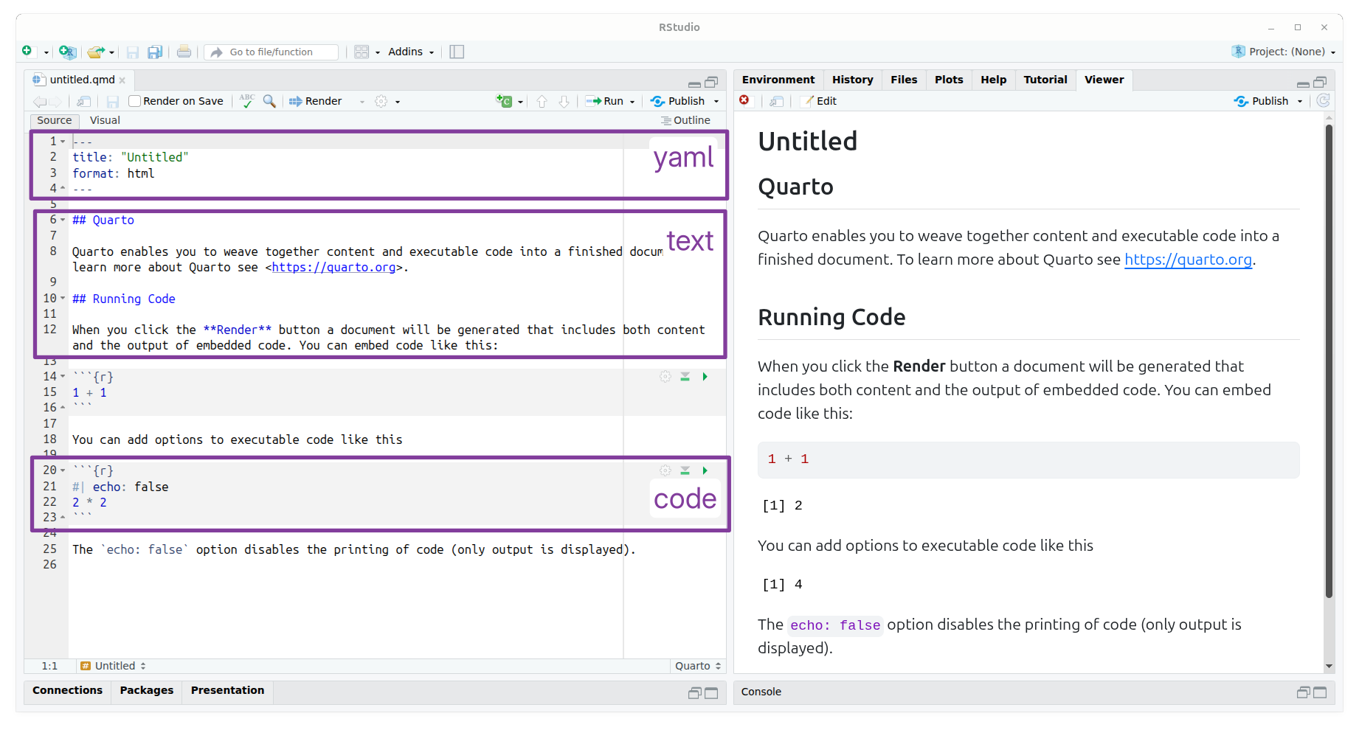Open the Plots tab
The height and width of the screenshot is (730, 1359).
point(949,80)
